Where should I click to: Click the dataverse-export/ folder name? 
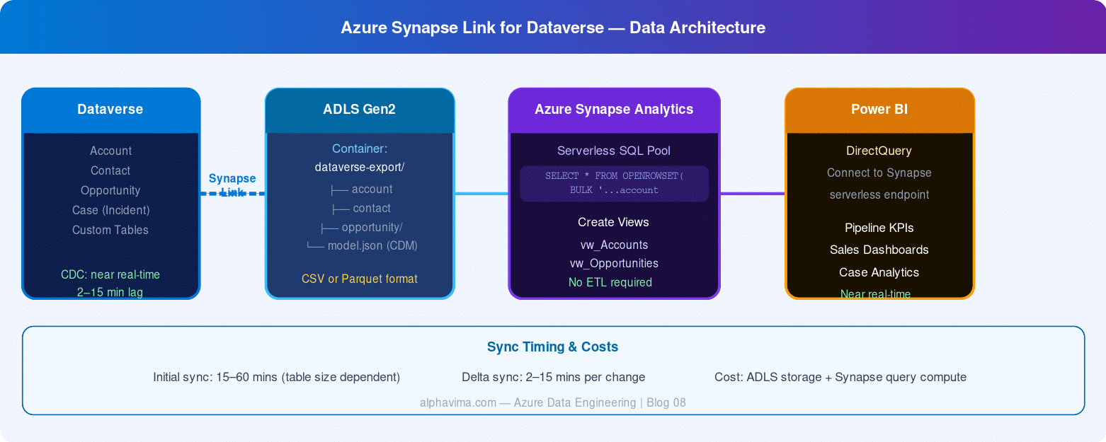[360, 168]
